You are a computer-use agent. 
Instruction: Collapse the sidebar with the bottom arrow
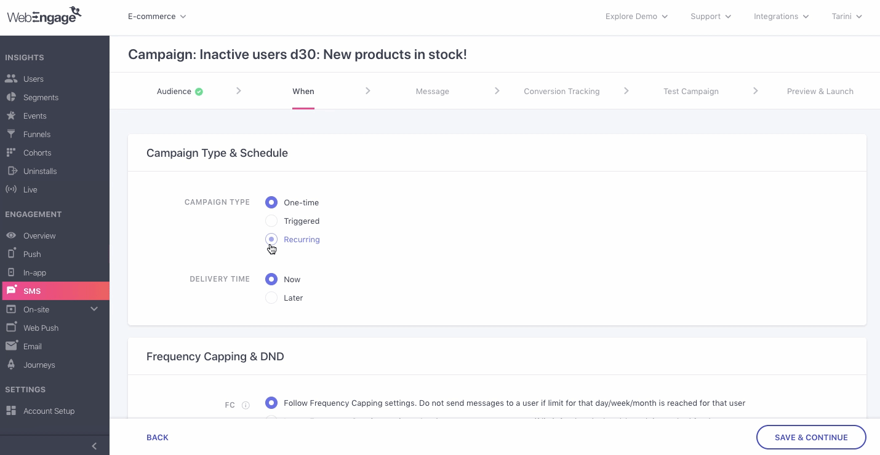[x=94, y=446]
